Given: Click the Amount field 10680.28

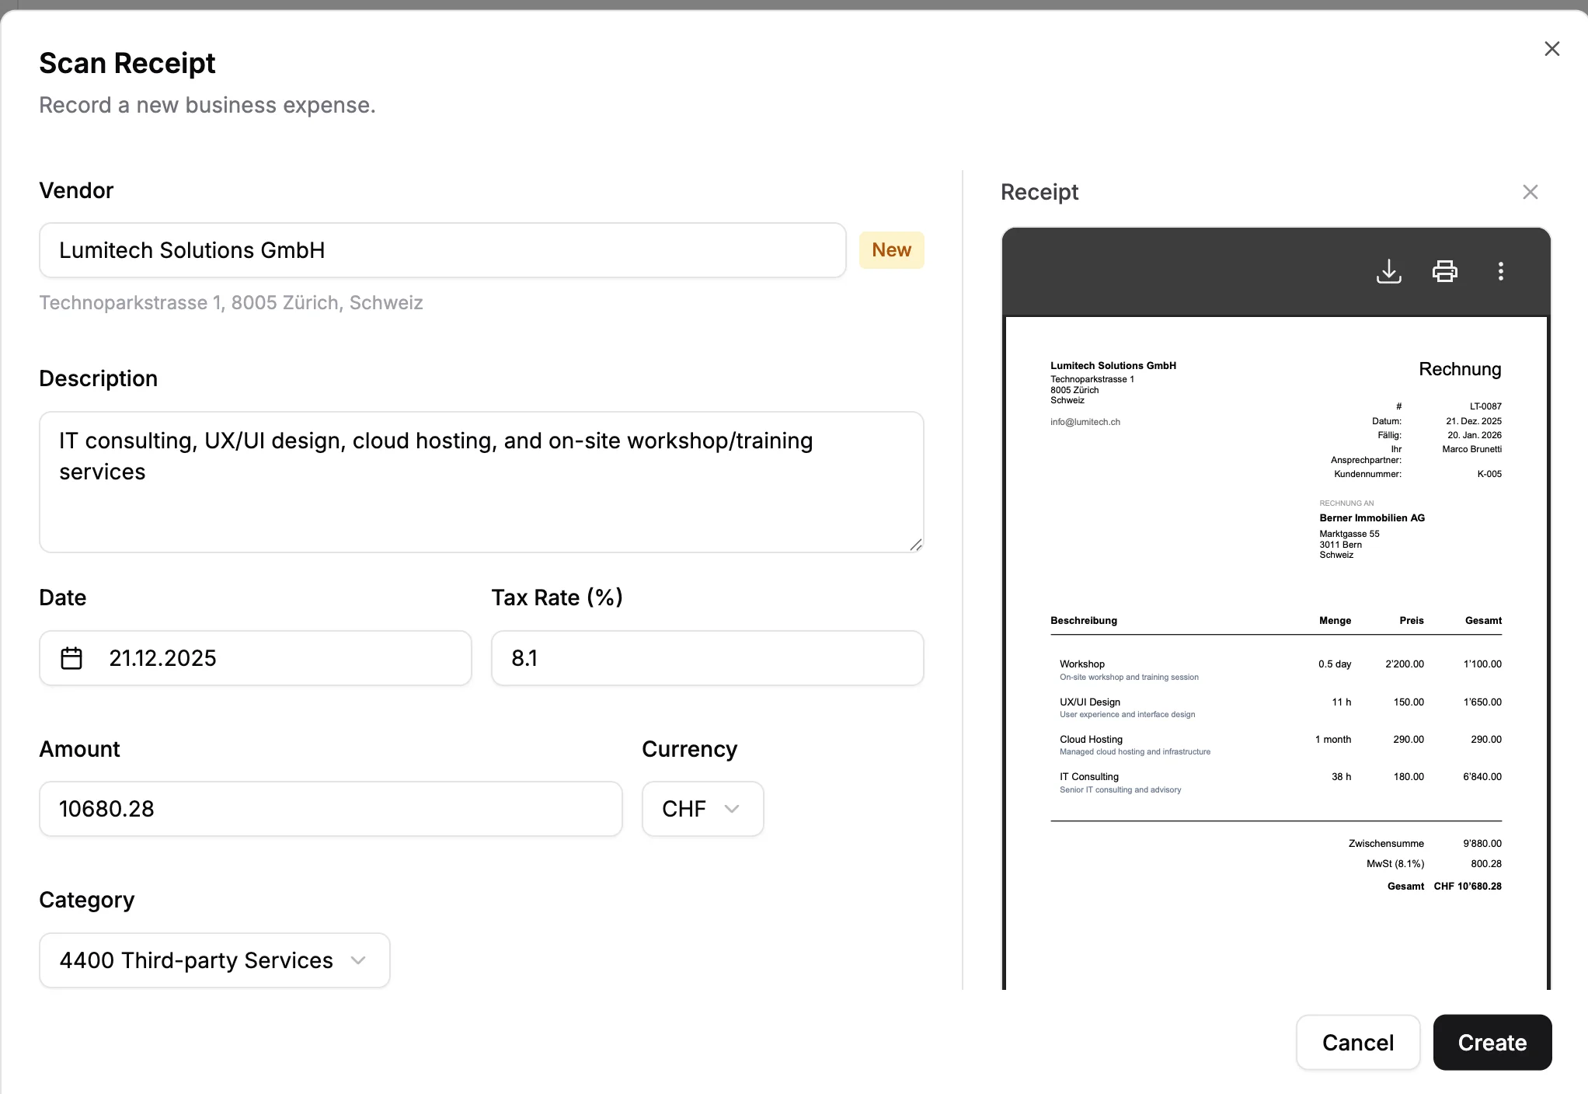Looking at the screenshot, I should point(329,809).
